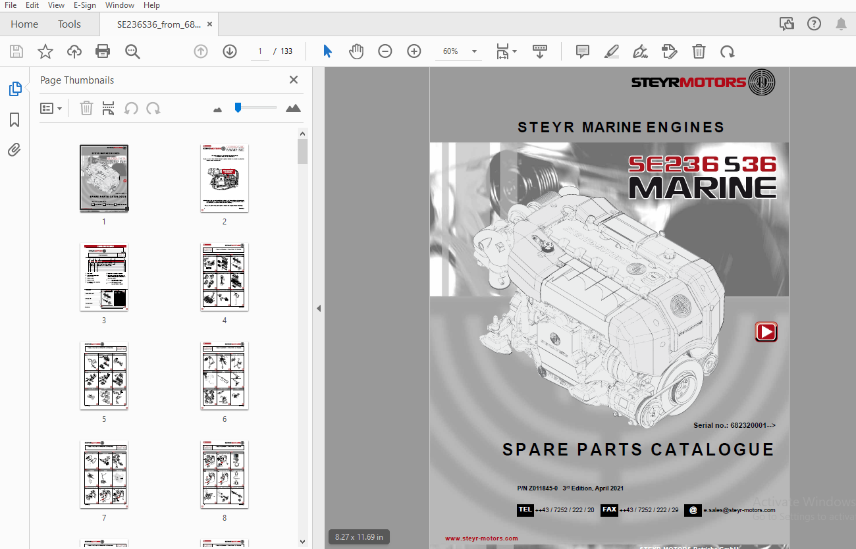Select page 2 thumbnail
Image resolution: width=856 pixels, height=549 pixels.
(225, 178)
